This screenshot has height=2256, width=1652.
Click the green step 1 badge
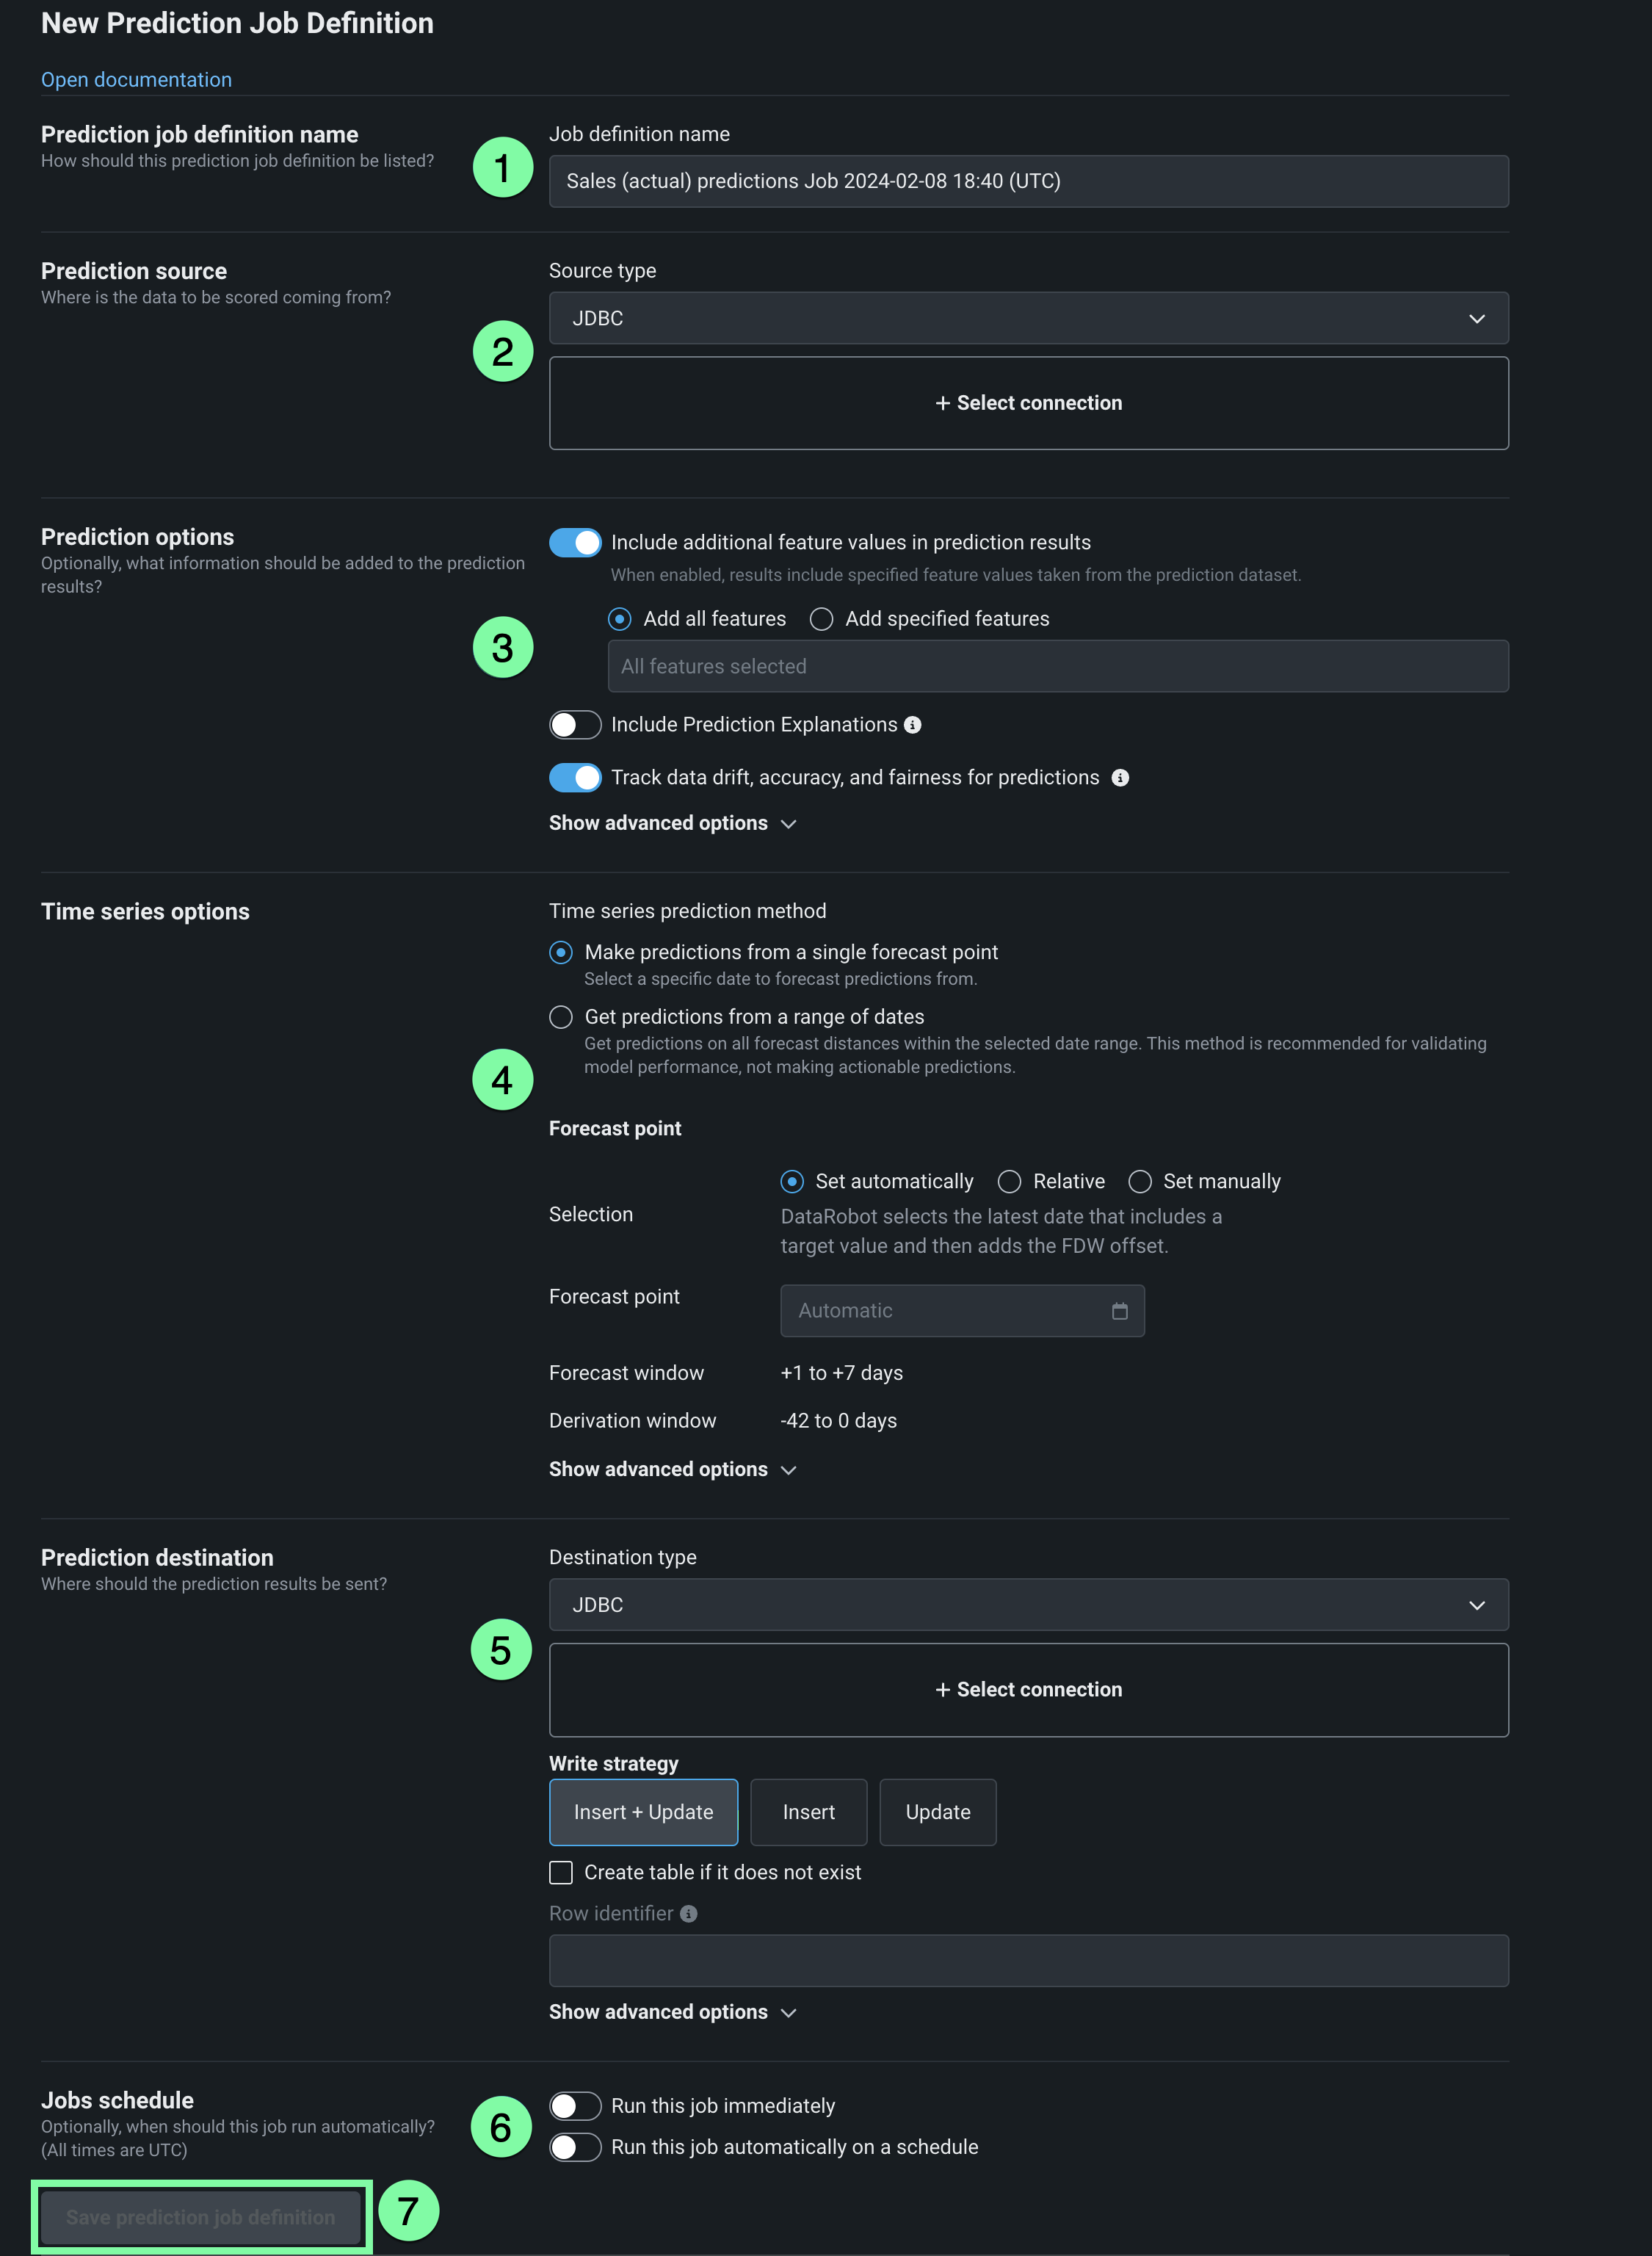(x=502, y=167)
